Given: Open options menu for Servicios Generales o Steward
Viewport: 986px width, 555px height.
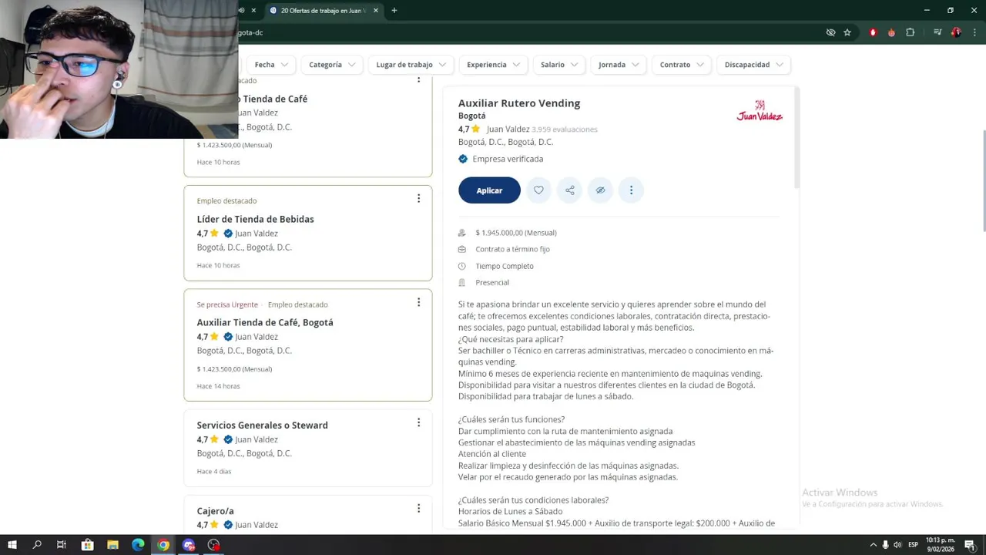Looking at the screenshot, I should point(418,422).
